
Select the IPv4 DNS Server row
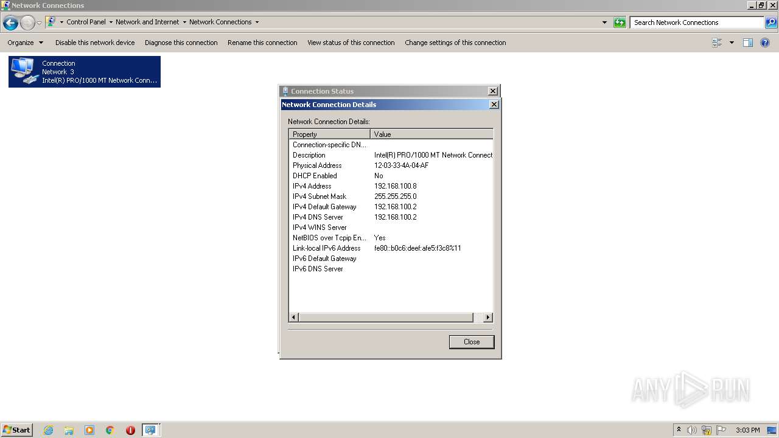391,217
